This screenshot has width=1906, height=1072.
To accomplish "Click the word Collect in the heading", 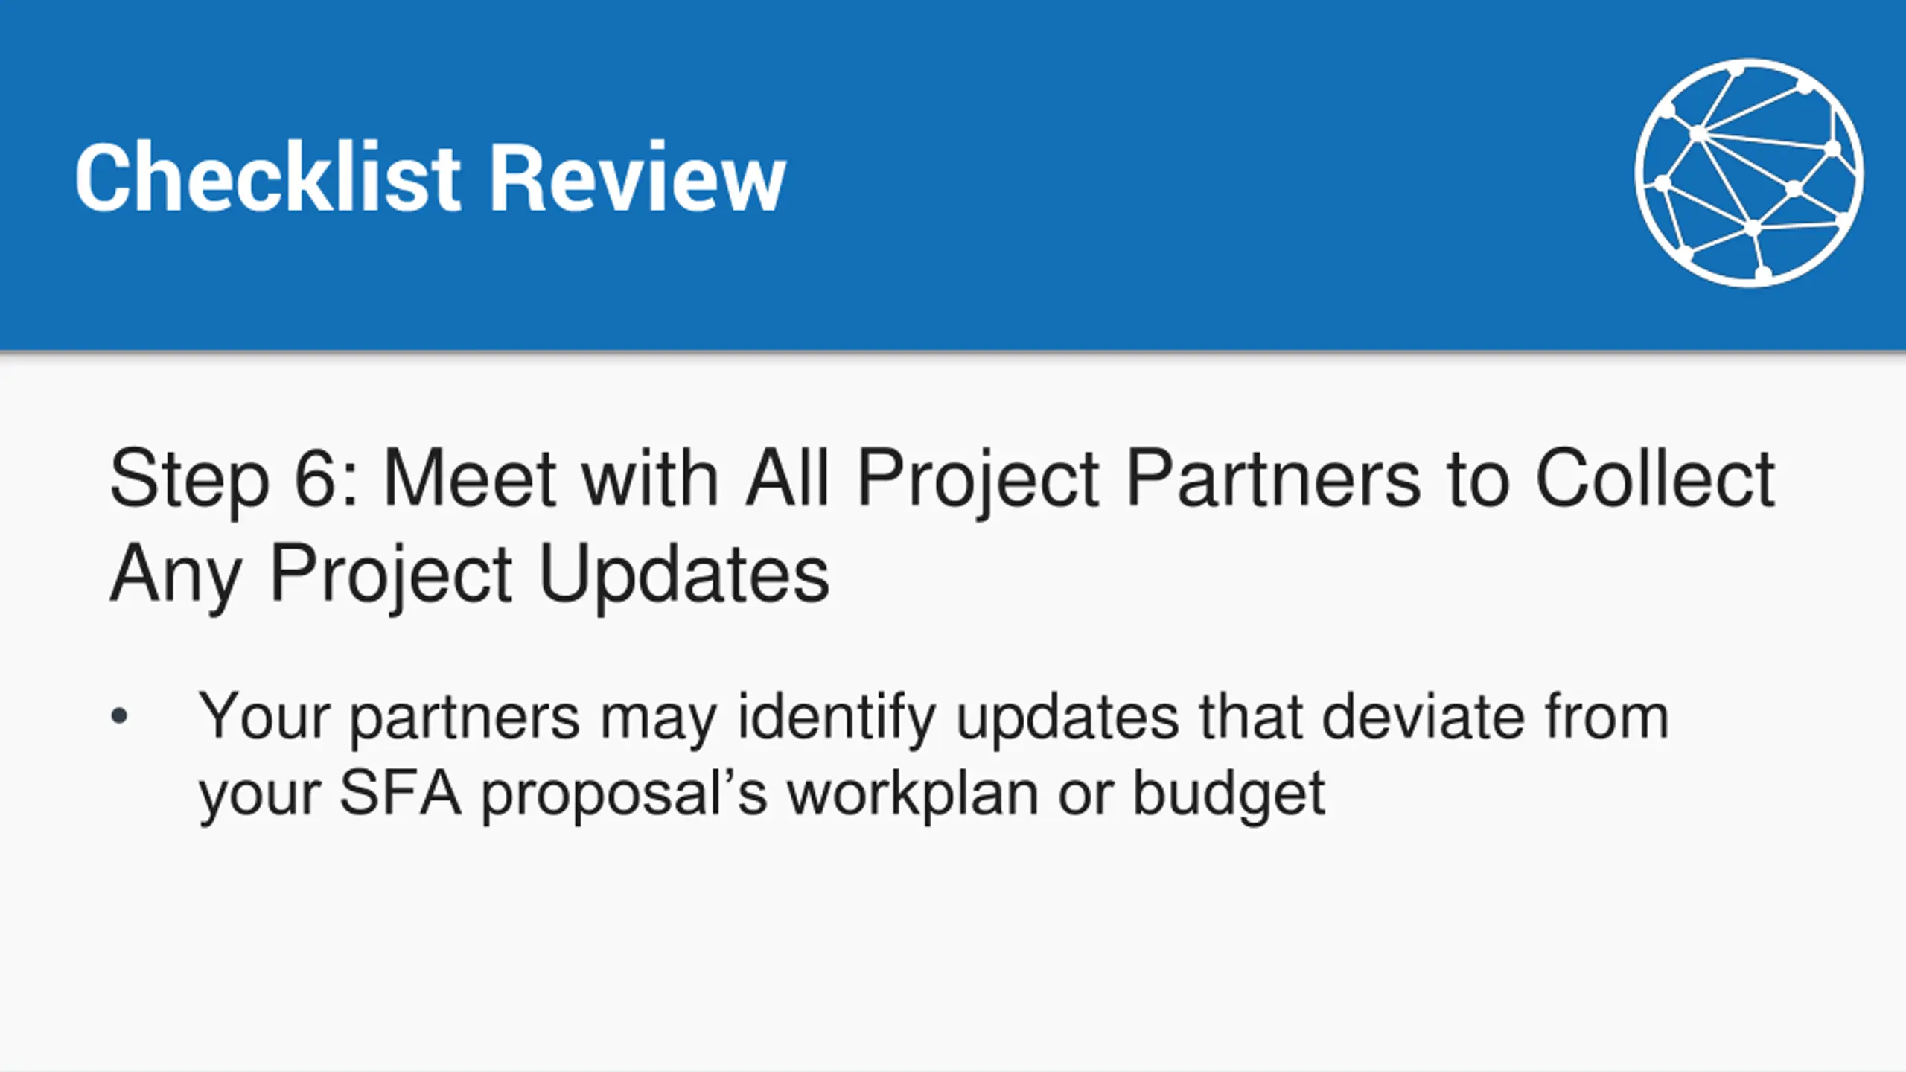I will (x=1655, y=479).
